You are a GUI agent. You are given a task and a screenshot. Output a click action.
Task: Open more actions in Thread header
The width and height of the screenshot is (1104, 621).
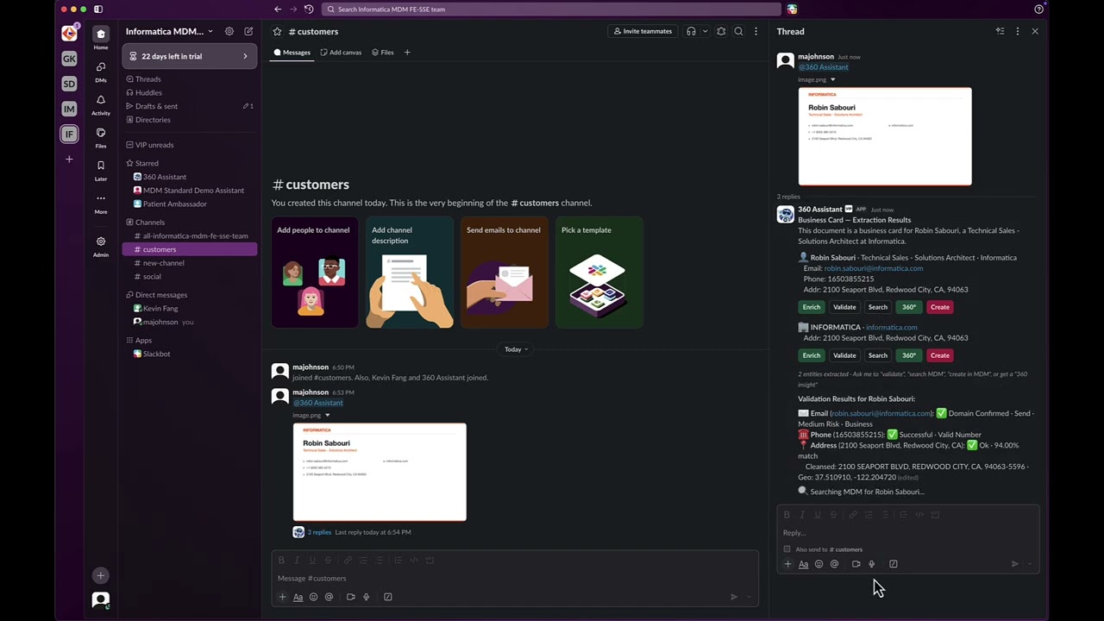tap(1018, 31)
